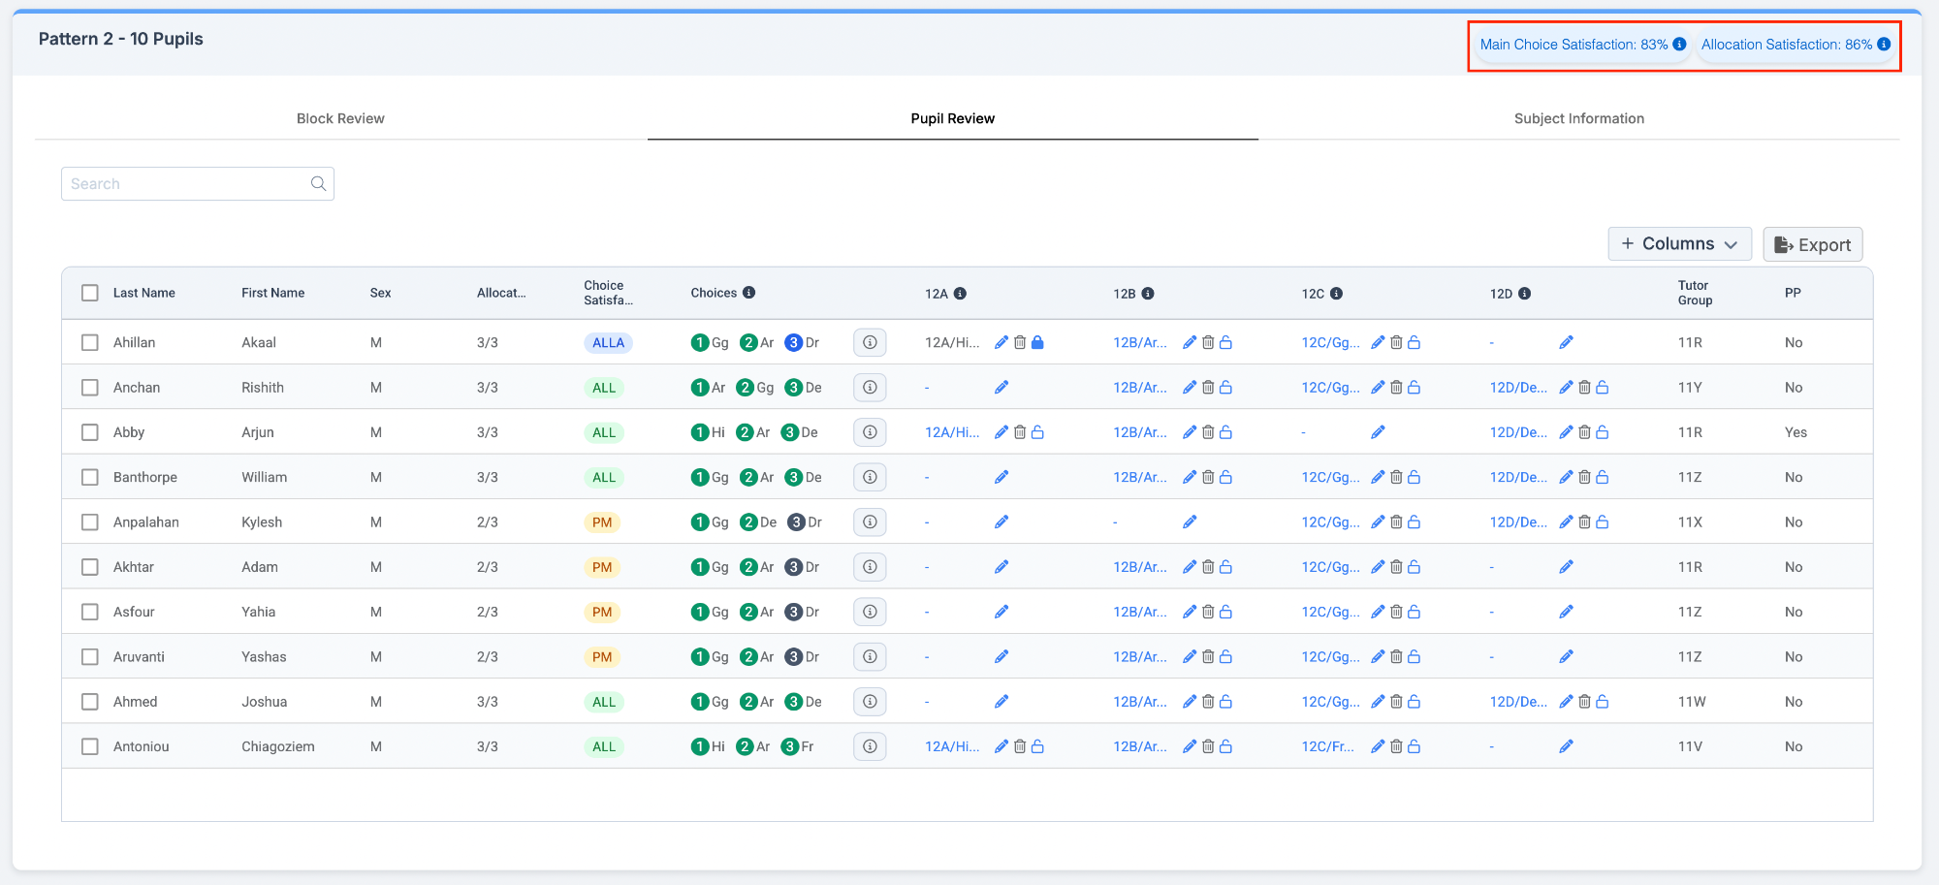
Task: Select the Aruvanti row checkbox
Action: [x=90, y=657]
